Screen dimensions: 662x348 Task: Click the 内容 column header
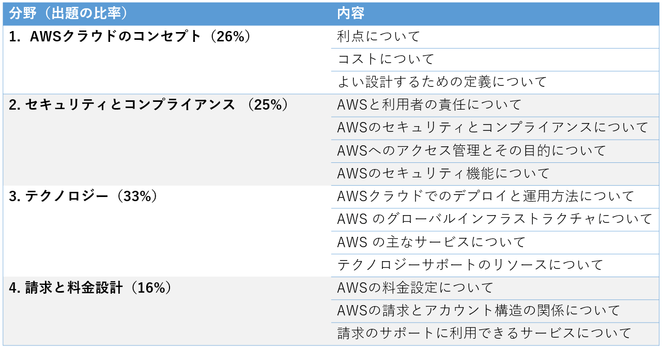click(495, 13)
